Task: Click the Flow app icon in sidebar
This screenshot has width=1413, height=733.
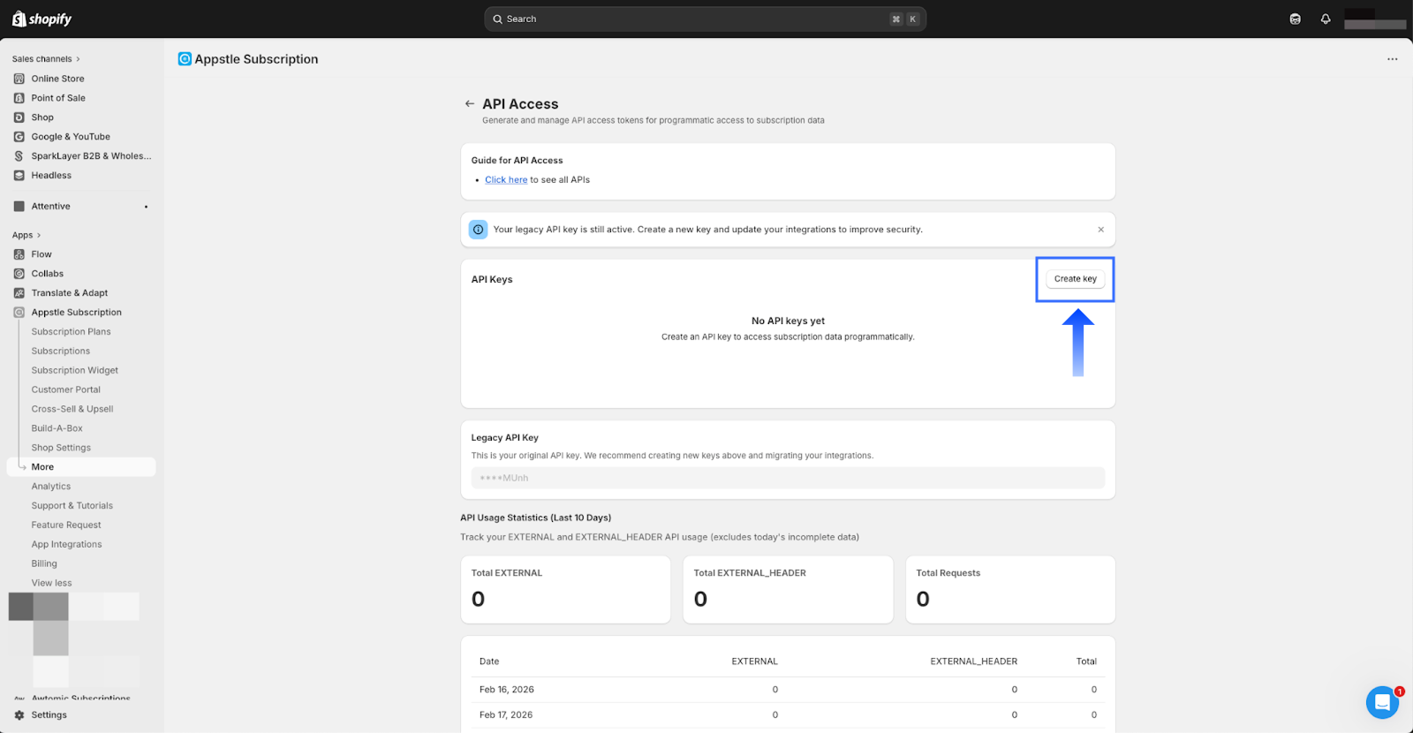Action: 19,254
